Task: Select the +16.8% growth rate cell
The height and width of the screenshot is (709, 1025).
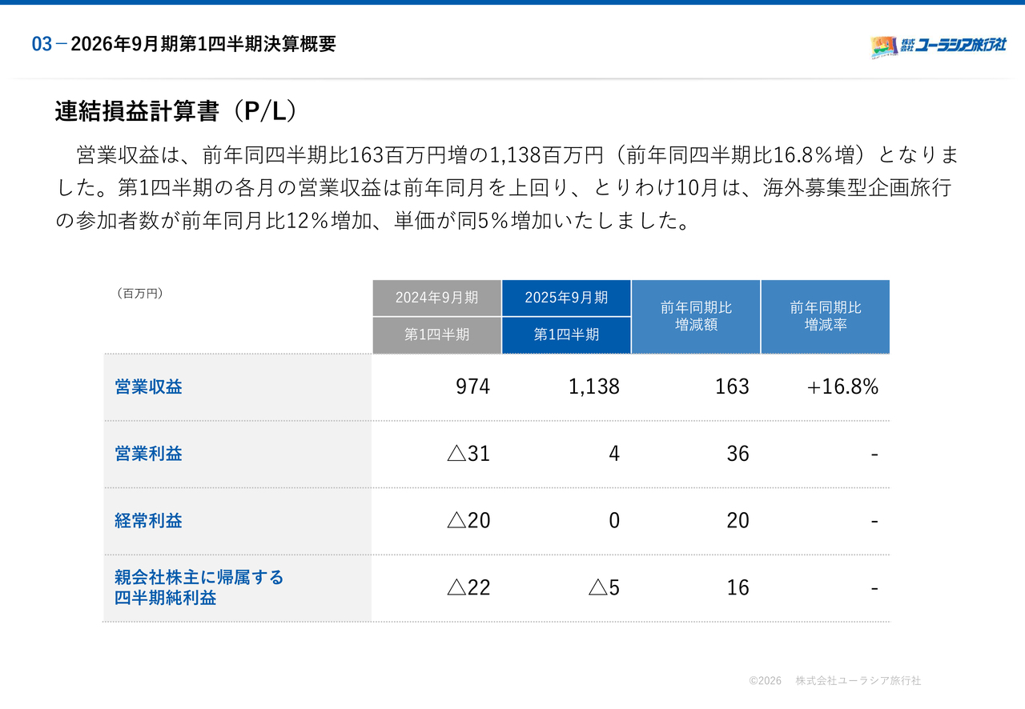Action: coord(842,387)
